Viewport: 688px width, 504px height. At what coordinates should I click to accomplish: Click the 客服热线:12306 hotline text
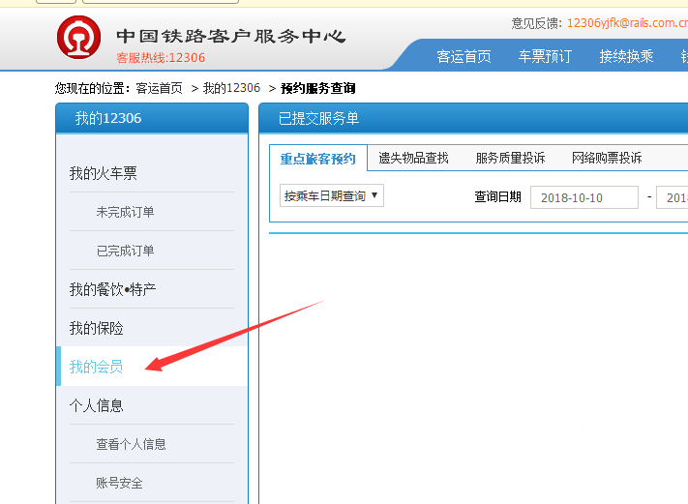pos(161,57)
